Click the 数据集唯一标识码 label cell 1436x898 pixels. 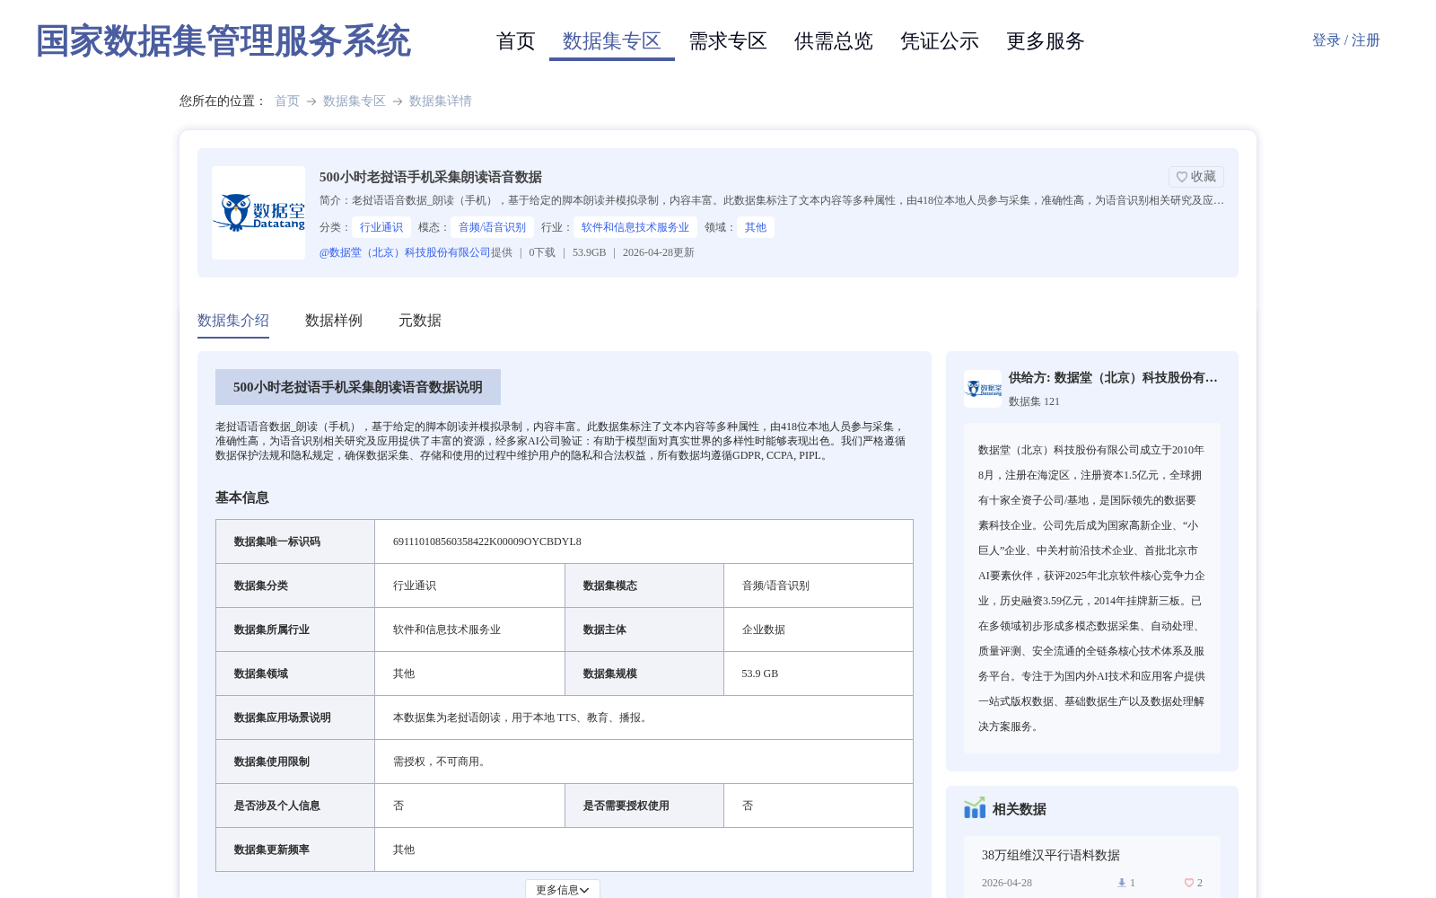(x=295, y=541)
